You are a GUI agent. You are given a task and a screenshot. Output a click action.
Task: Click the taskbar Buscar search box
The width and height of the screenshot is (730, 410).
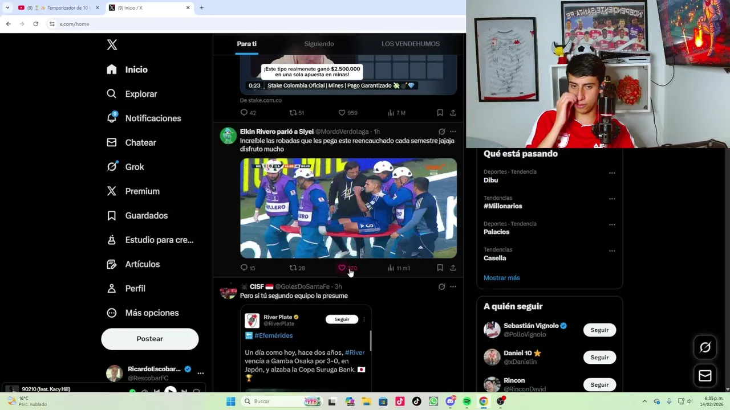pyautogui.click(x=282, y=401)
